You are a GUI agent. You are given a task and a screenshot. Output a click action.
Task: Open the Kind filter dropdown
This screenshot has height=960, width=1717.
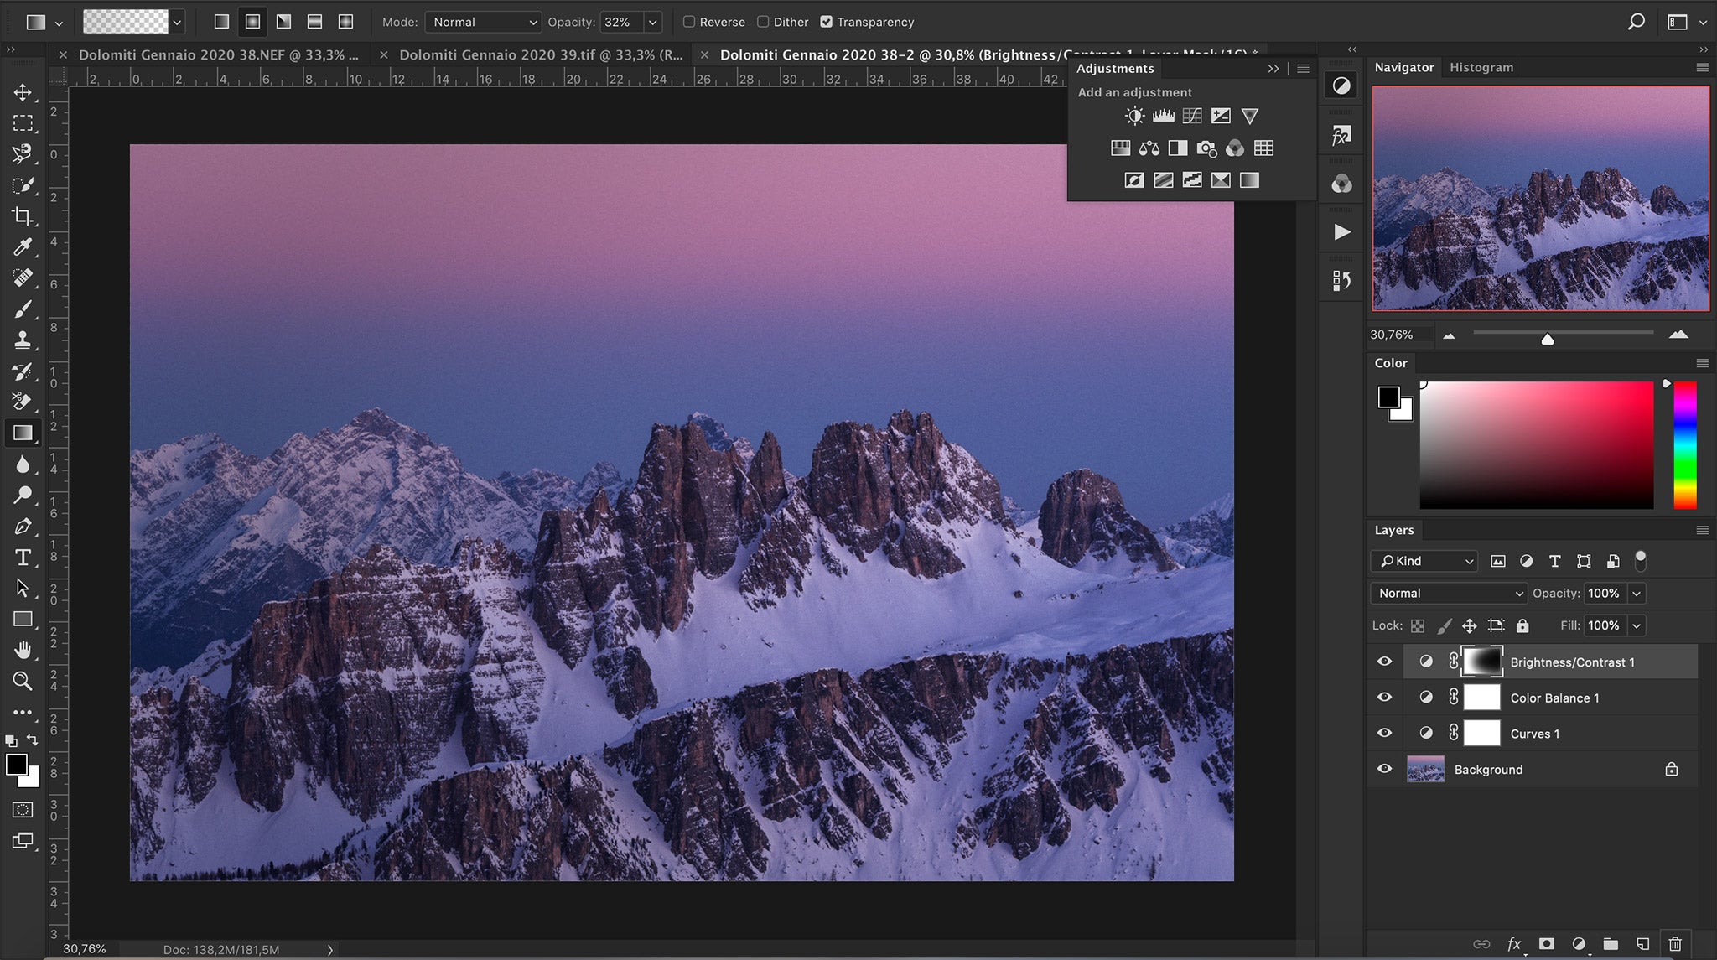click(1423, 561)
